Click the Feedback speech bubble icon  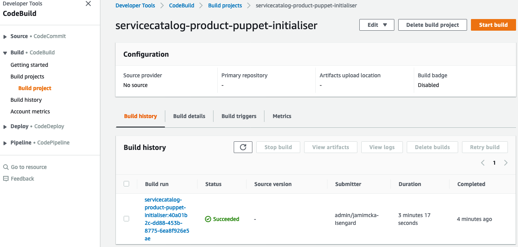(x=6, y=179)
